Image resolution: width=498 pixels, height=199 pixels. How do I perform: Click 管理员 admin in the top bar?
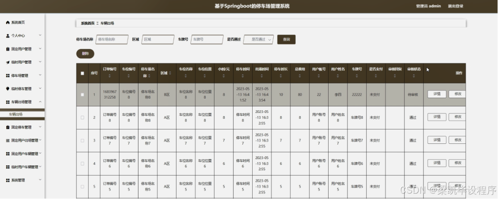(428, 6)
